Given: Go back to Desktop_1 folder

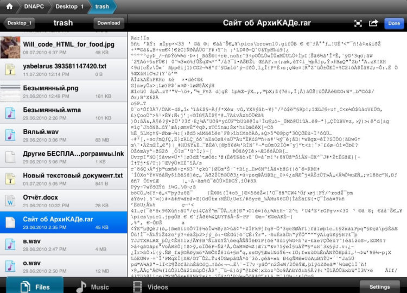Looking at the screenshot, I should (x=19, y=23).
